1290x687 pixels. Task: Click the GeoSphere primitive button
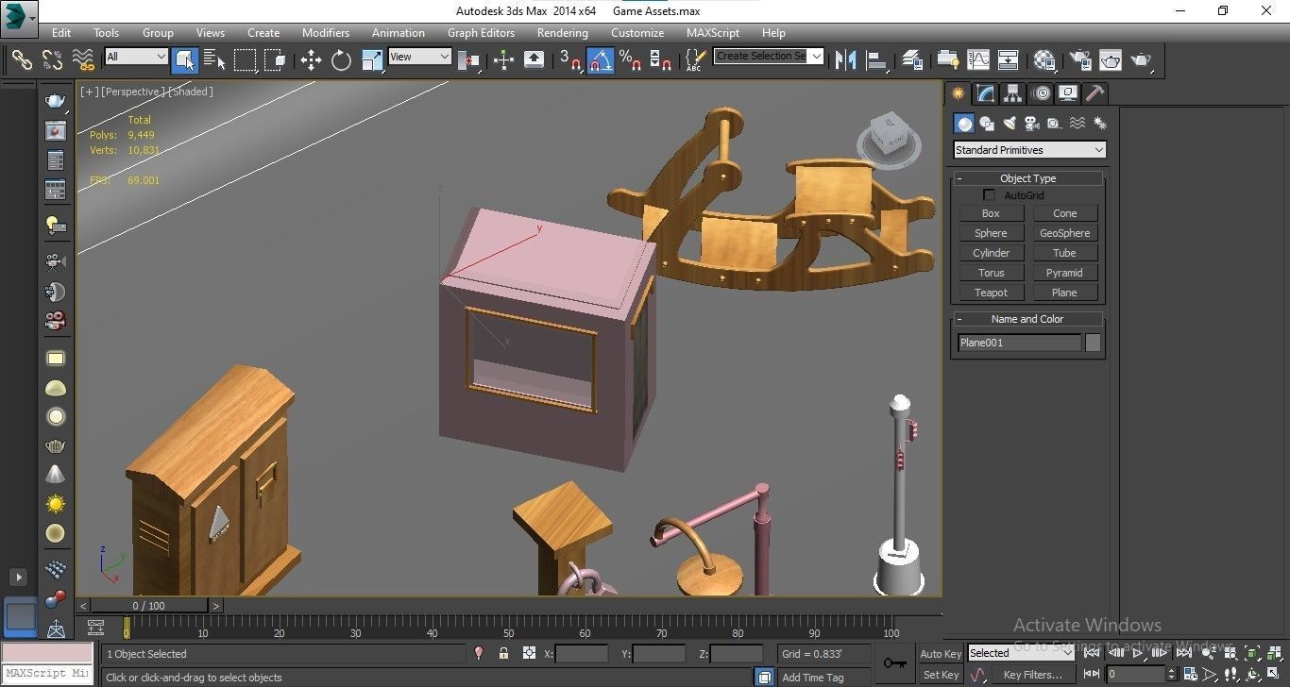pos(1064,233)
